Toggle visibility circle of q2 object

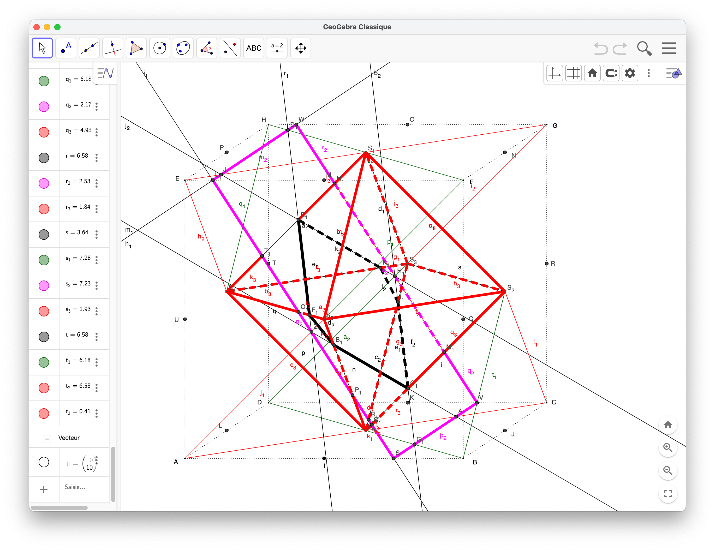(44, 107)
